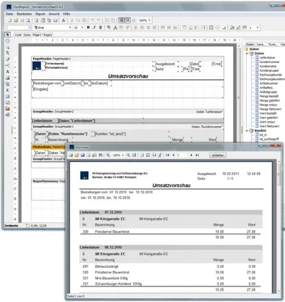The width and height of the screenshot is (285, 302).
Task: Cut the selected object
Action: 72,20
